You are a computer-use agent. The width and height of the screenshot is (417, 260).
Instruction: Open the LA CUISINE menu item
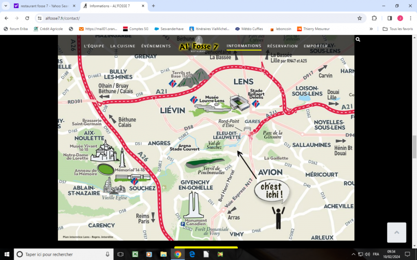click(123, 46)
